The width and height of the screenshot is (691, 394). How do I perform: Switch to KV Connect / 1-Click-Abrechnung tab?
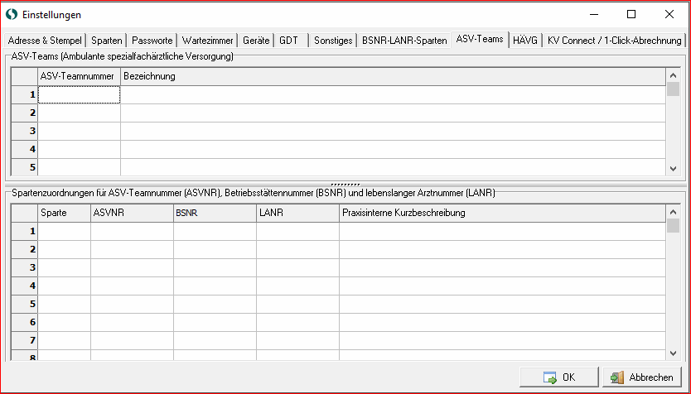pyautogui.click(x=614, y=40)
